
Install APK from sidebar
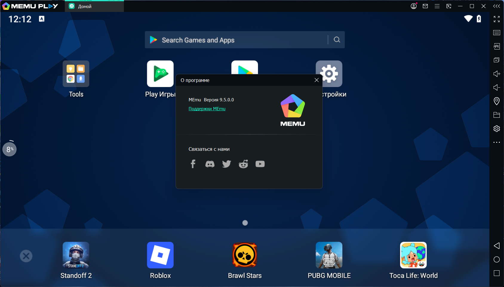coord(497,46)
